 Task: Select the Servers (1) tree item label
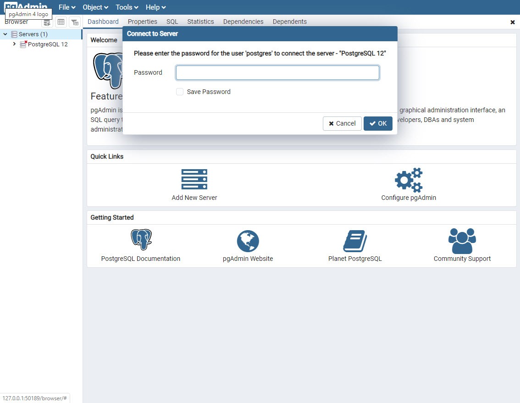[33, 34]
